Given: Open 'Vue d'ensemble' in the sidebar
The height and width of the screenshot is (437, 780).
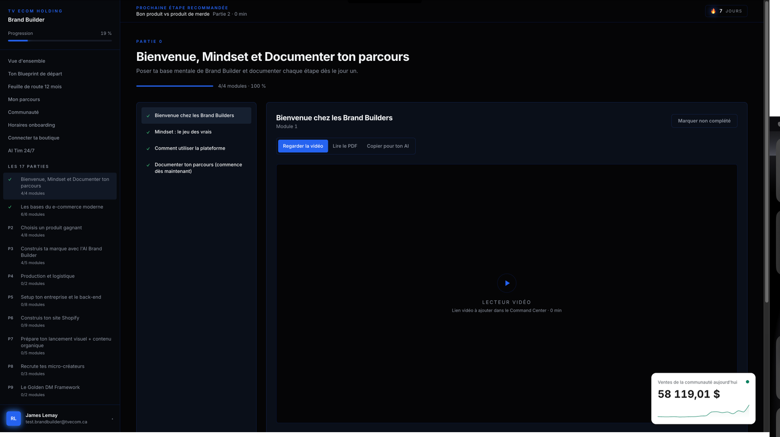Looking at the screenshot, I should [27, 61].
